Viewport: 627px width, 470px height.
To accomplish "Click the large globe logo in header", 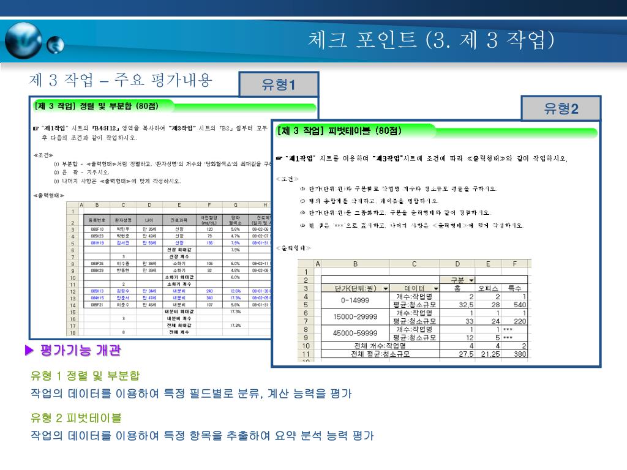I will pos(24,40).
